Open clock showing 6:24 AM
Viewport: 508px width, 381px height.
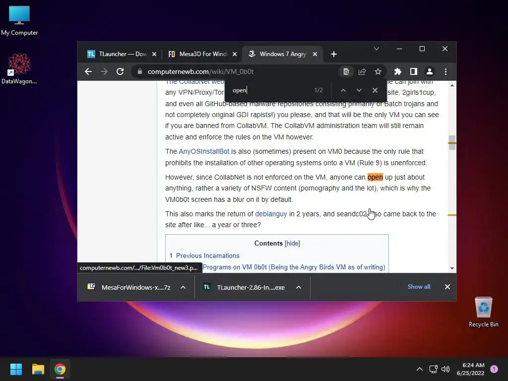coord(470,369)
